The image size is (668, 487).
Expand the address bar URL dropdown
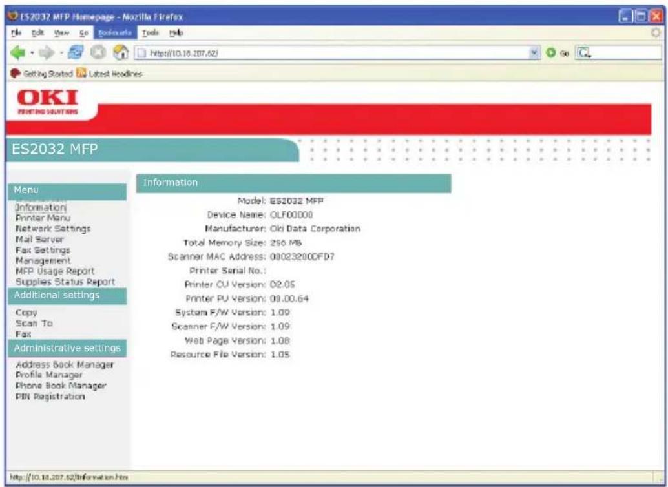pos(534,52)
